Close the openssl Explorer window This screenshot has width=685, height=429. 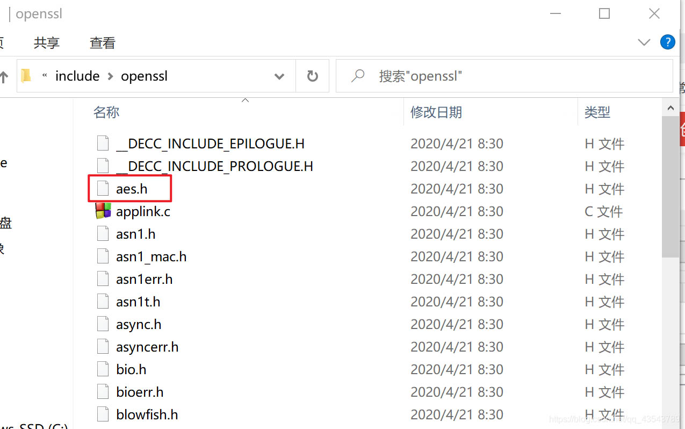pyautogui.click(x=654, y=13)
